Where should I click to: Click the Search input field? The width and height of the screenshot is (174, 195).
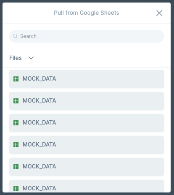[87, 36]
